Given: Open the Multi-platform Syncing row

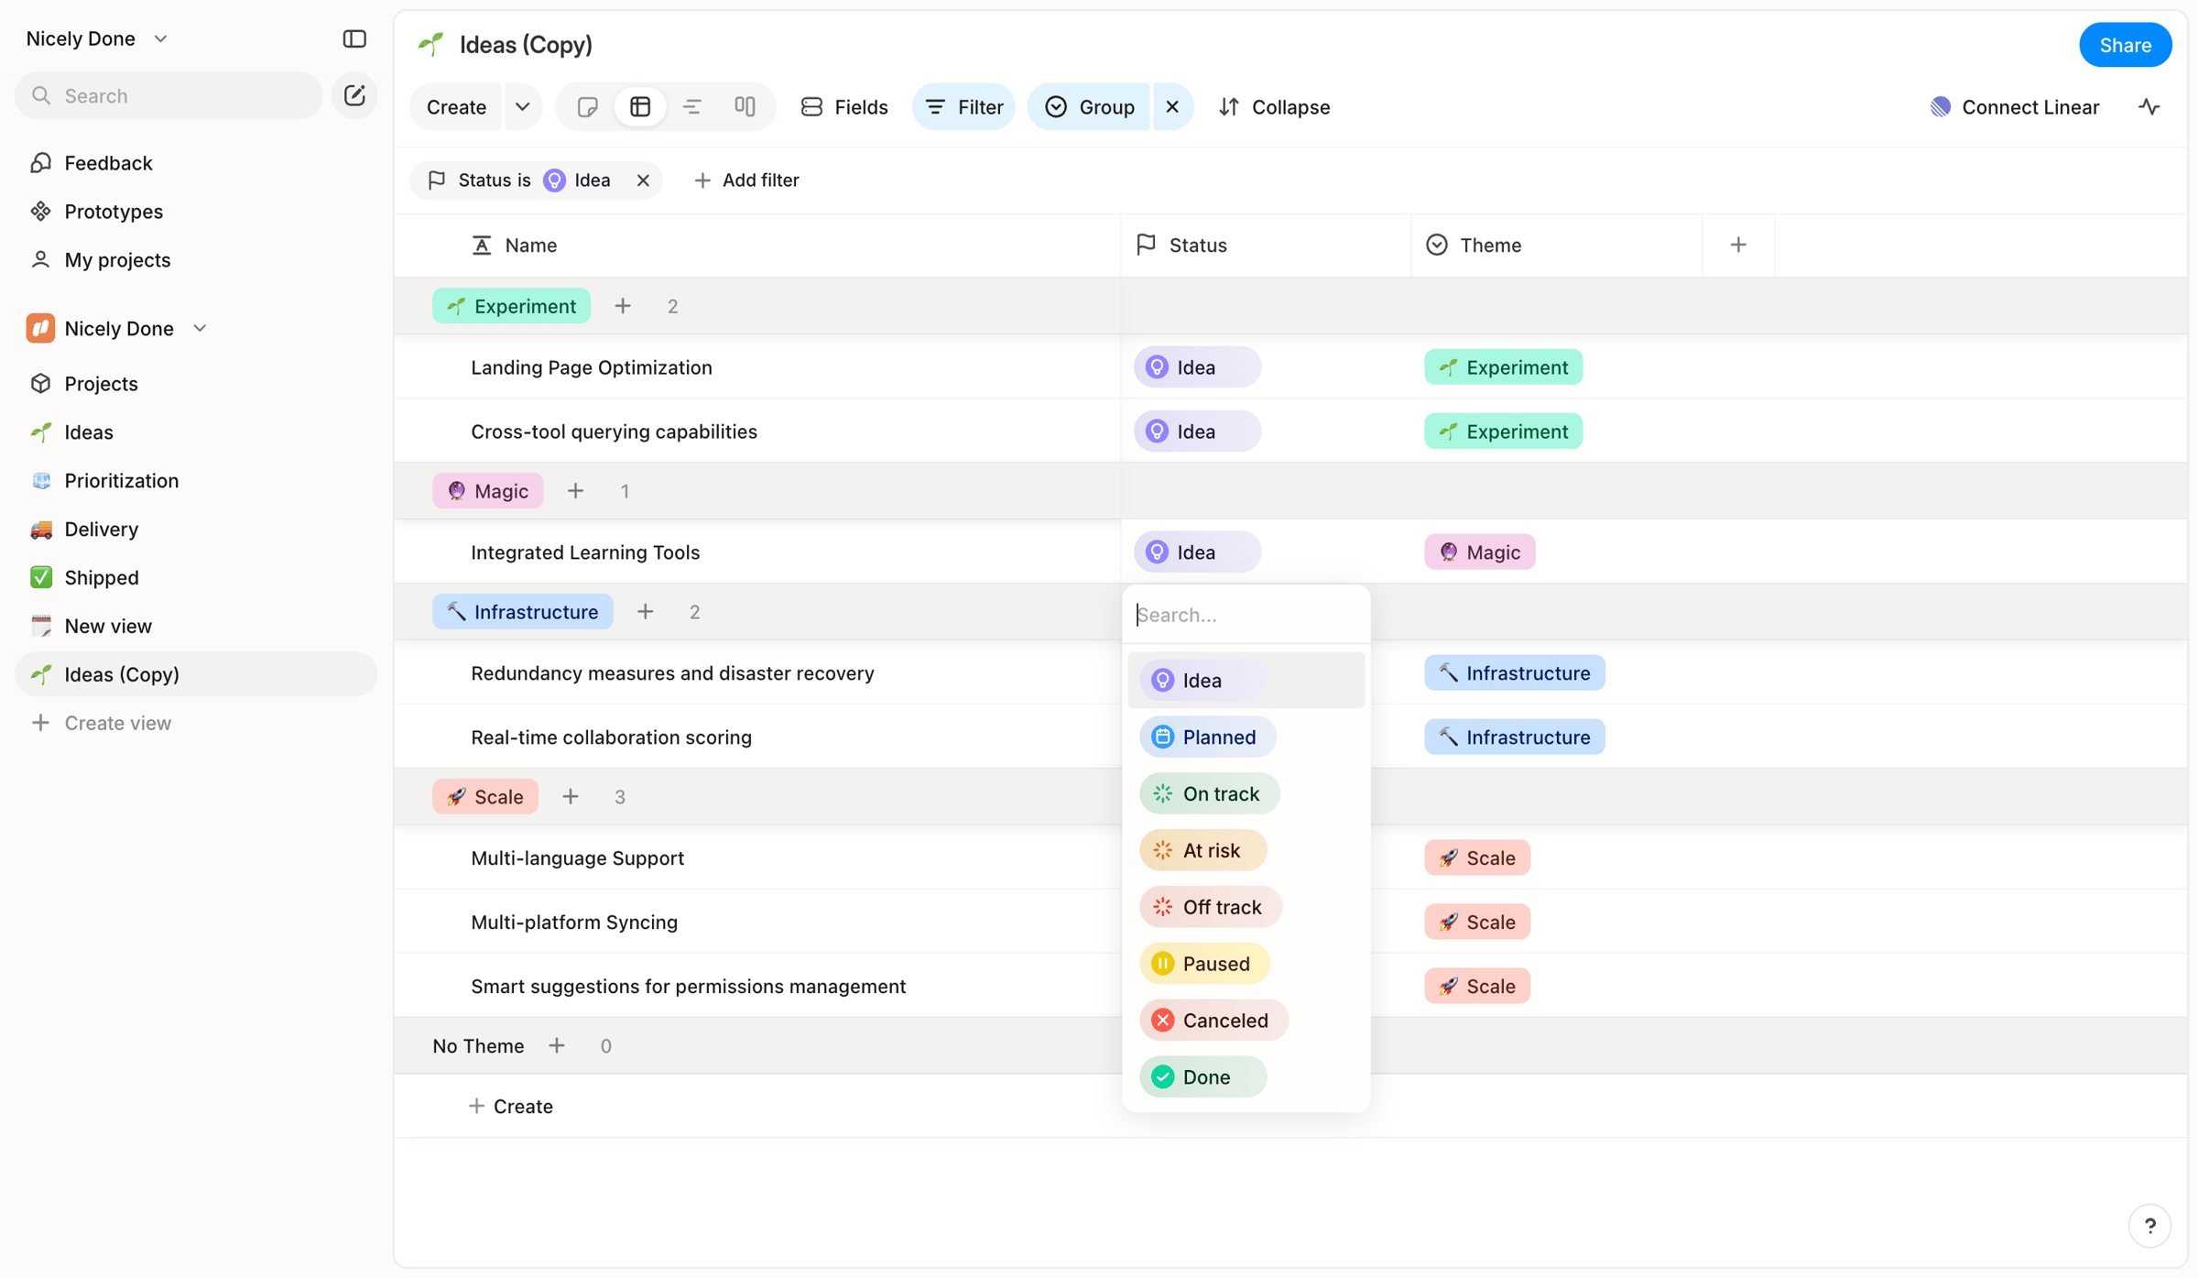Looking at the screenshot, I should point(574,923).
